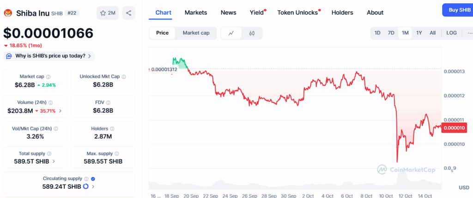The image size is (473, 198).
Task: Open the Token Unlocks tab
Action: (297, 12)
